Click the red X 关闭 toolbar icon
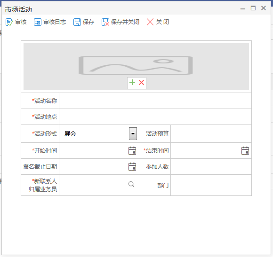 click(x=150, y=22)
